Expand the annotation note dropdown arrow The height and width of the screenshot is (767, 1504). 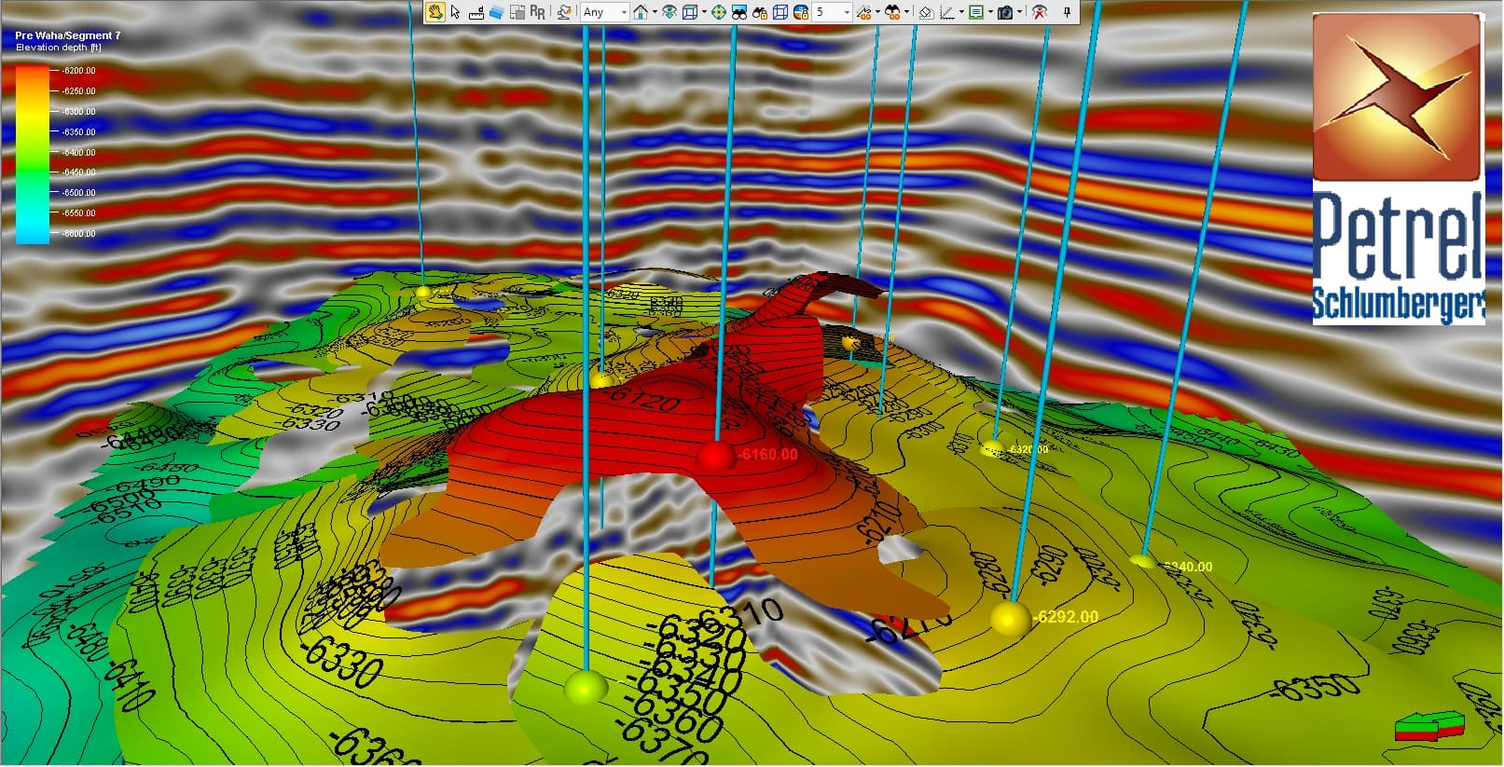(989, 12)
